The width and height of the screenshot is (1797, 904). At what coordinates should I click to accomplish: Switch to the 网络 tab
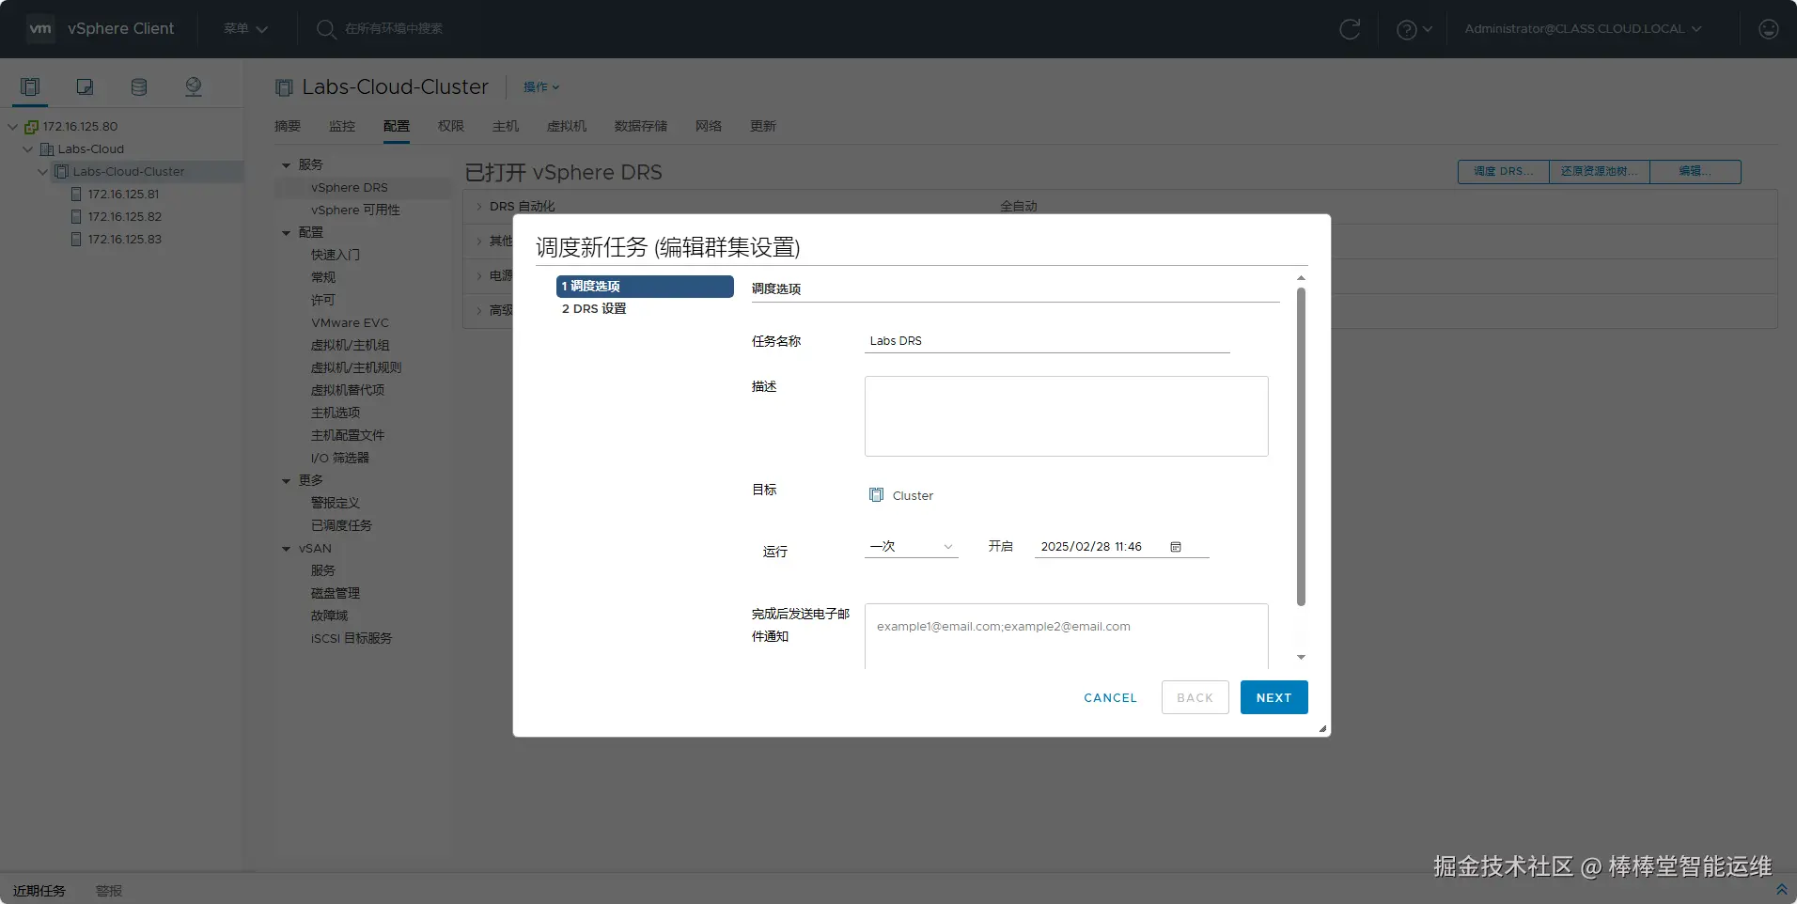tap(709, 126)
